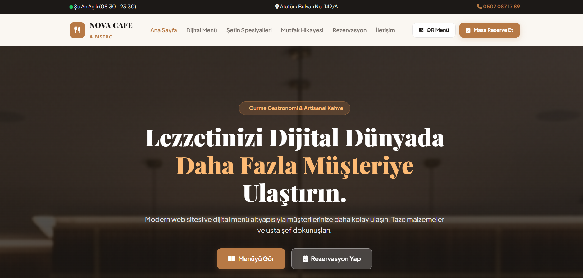
Task: Click the phone handset icon
Action: tap(480, 7)
